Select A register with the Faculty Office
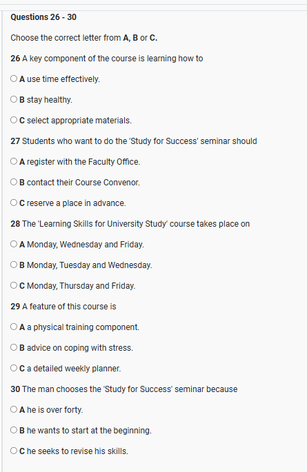The width and height of the screenshot is (307, 472). [x=14, y=161]
